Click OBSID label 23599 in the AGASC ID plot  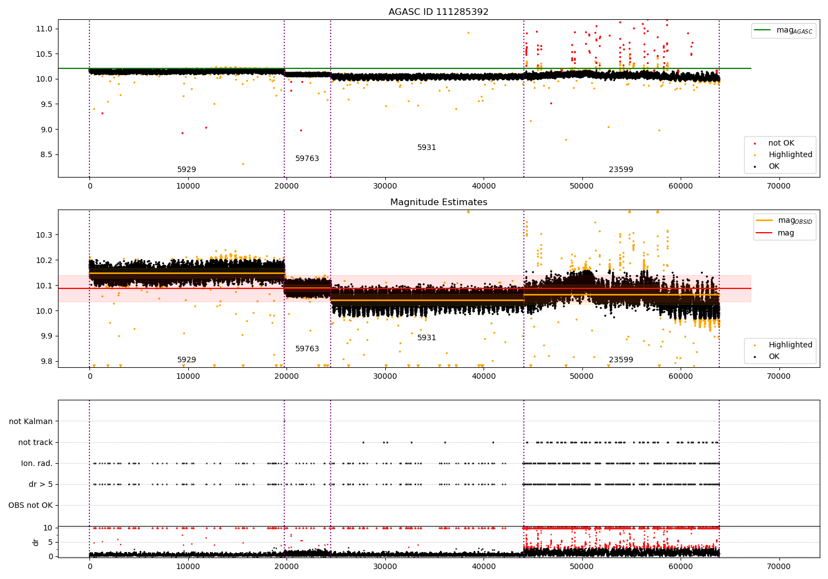click(621, 169)
